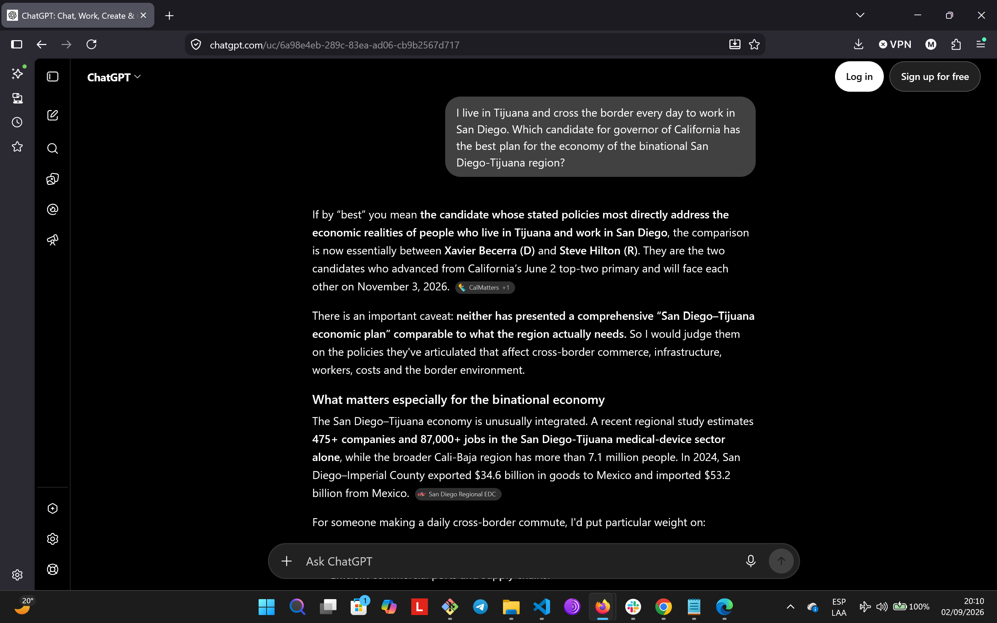This screenshot has width=997, height=623.
Task: Open File Explorer from the taskbar
Action: tap(511, 607)
